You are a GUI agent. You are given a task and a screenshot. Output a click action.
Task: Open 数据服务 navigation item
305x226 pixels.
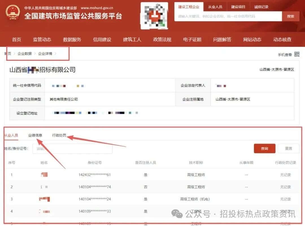(72, 39)
